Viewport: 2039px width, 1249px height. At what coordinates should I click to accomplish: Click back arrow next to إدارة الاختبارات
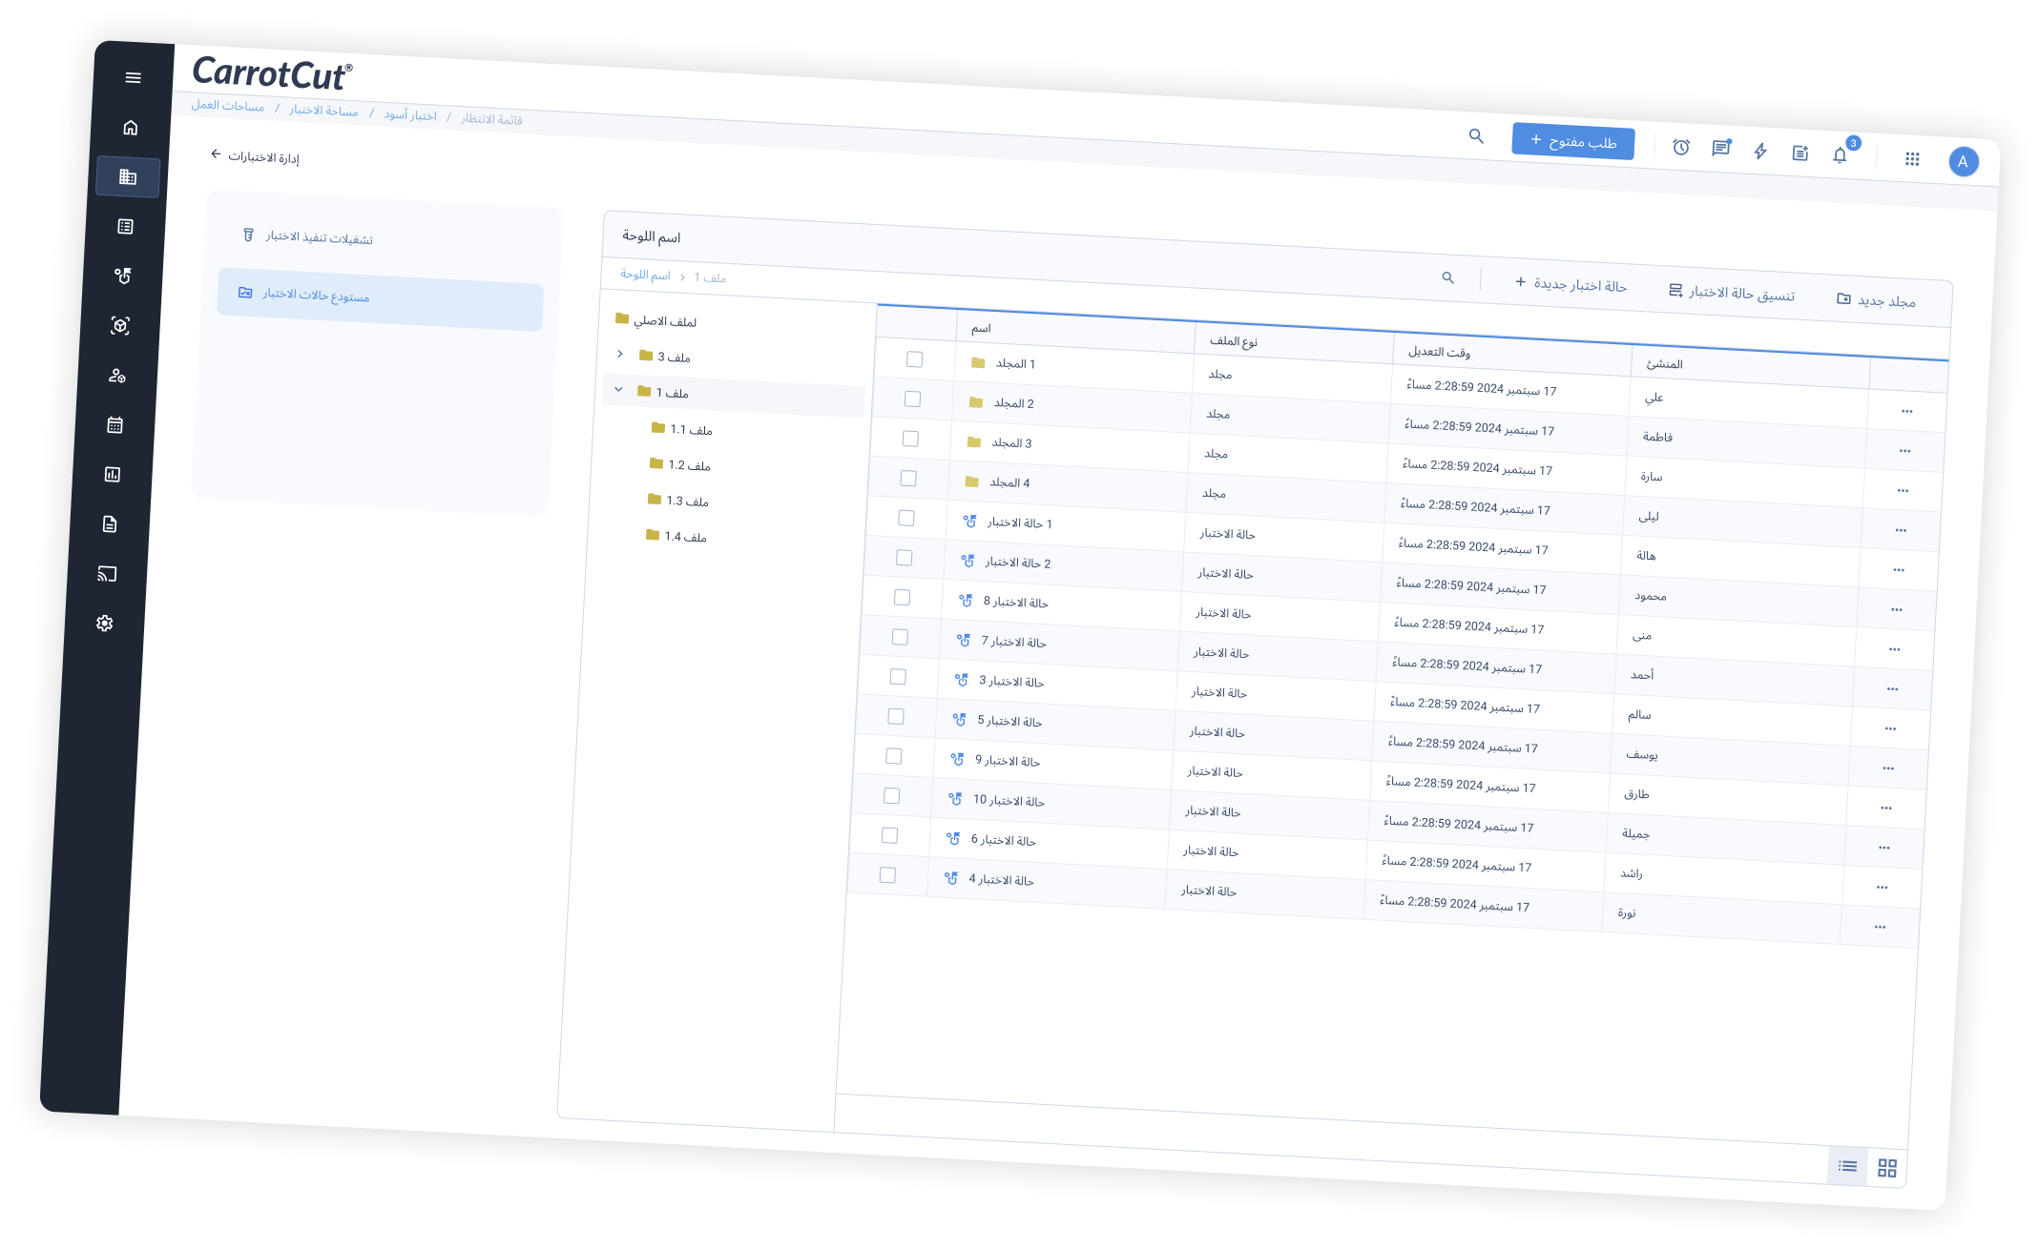[216, 154]
